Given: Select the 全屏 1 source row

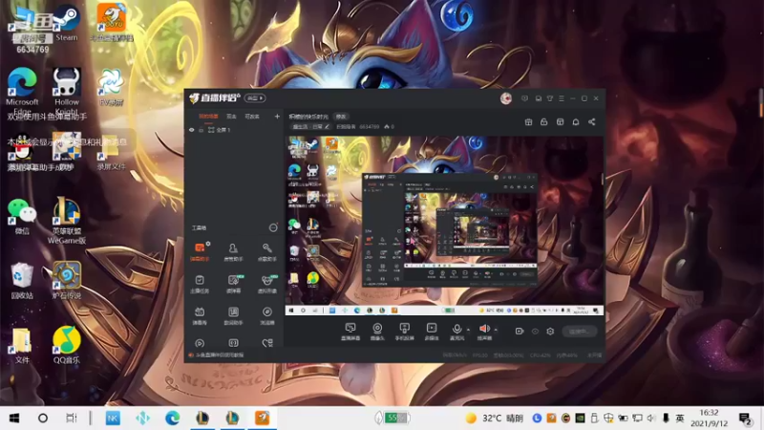Looking at the screenshot, I should (234, 130).
